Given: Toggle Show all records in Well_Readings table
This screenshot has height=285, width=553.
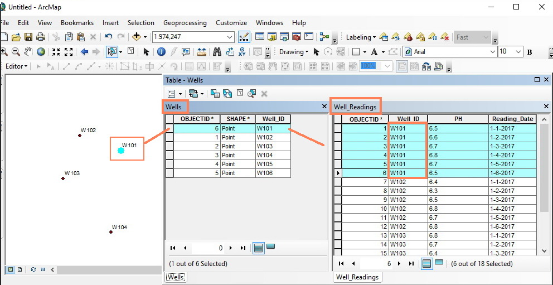Looking at the screenshot, I should (427, 263).
